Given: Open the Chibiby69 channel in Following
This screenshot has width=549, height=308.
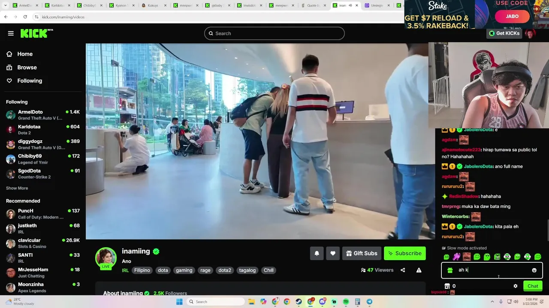Looking at the screenshot, I should (43, 159).
